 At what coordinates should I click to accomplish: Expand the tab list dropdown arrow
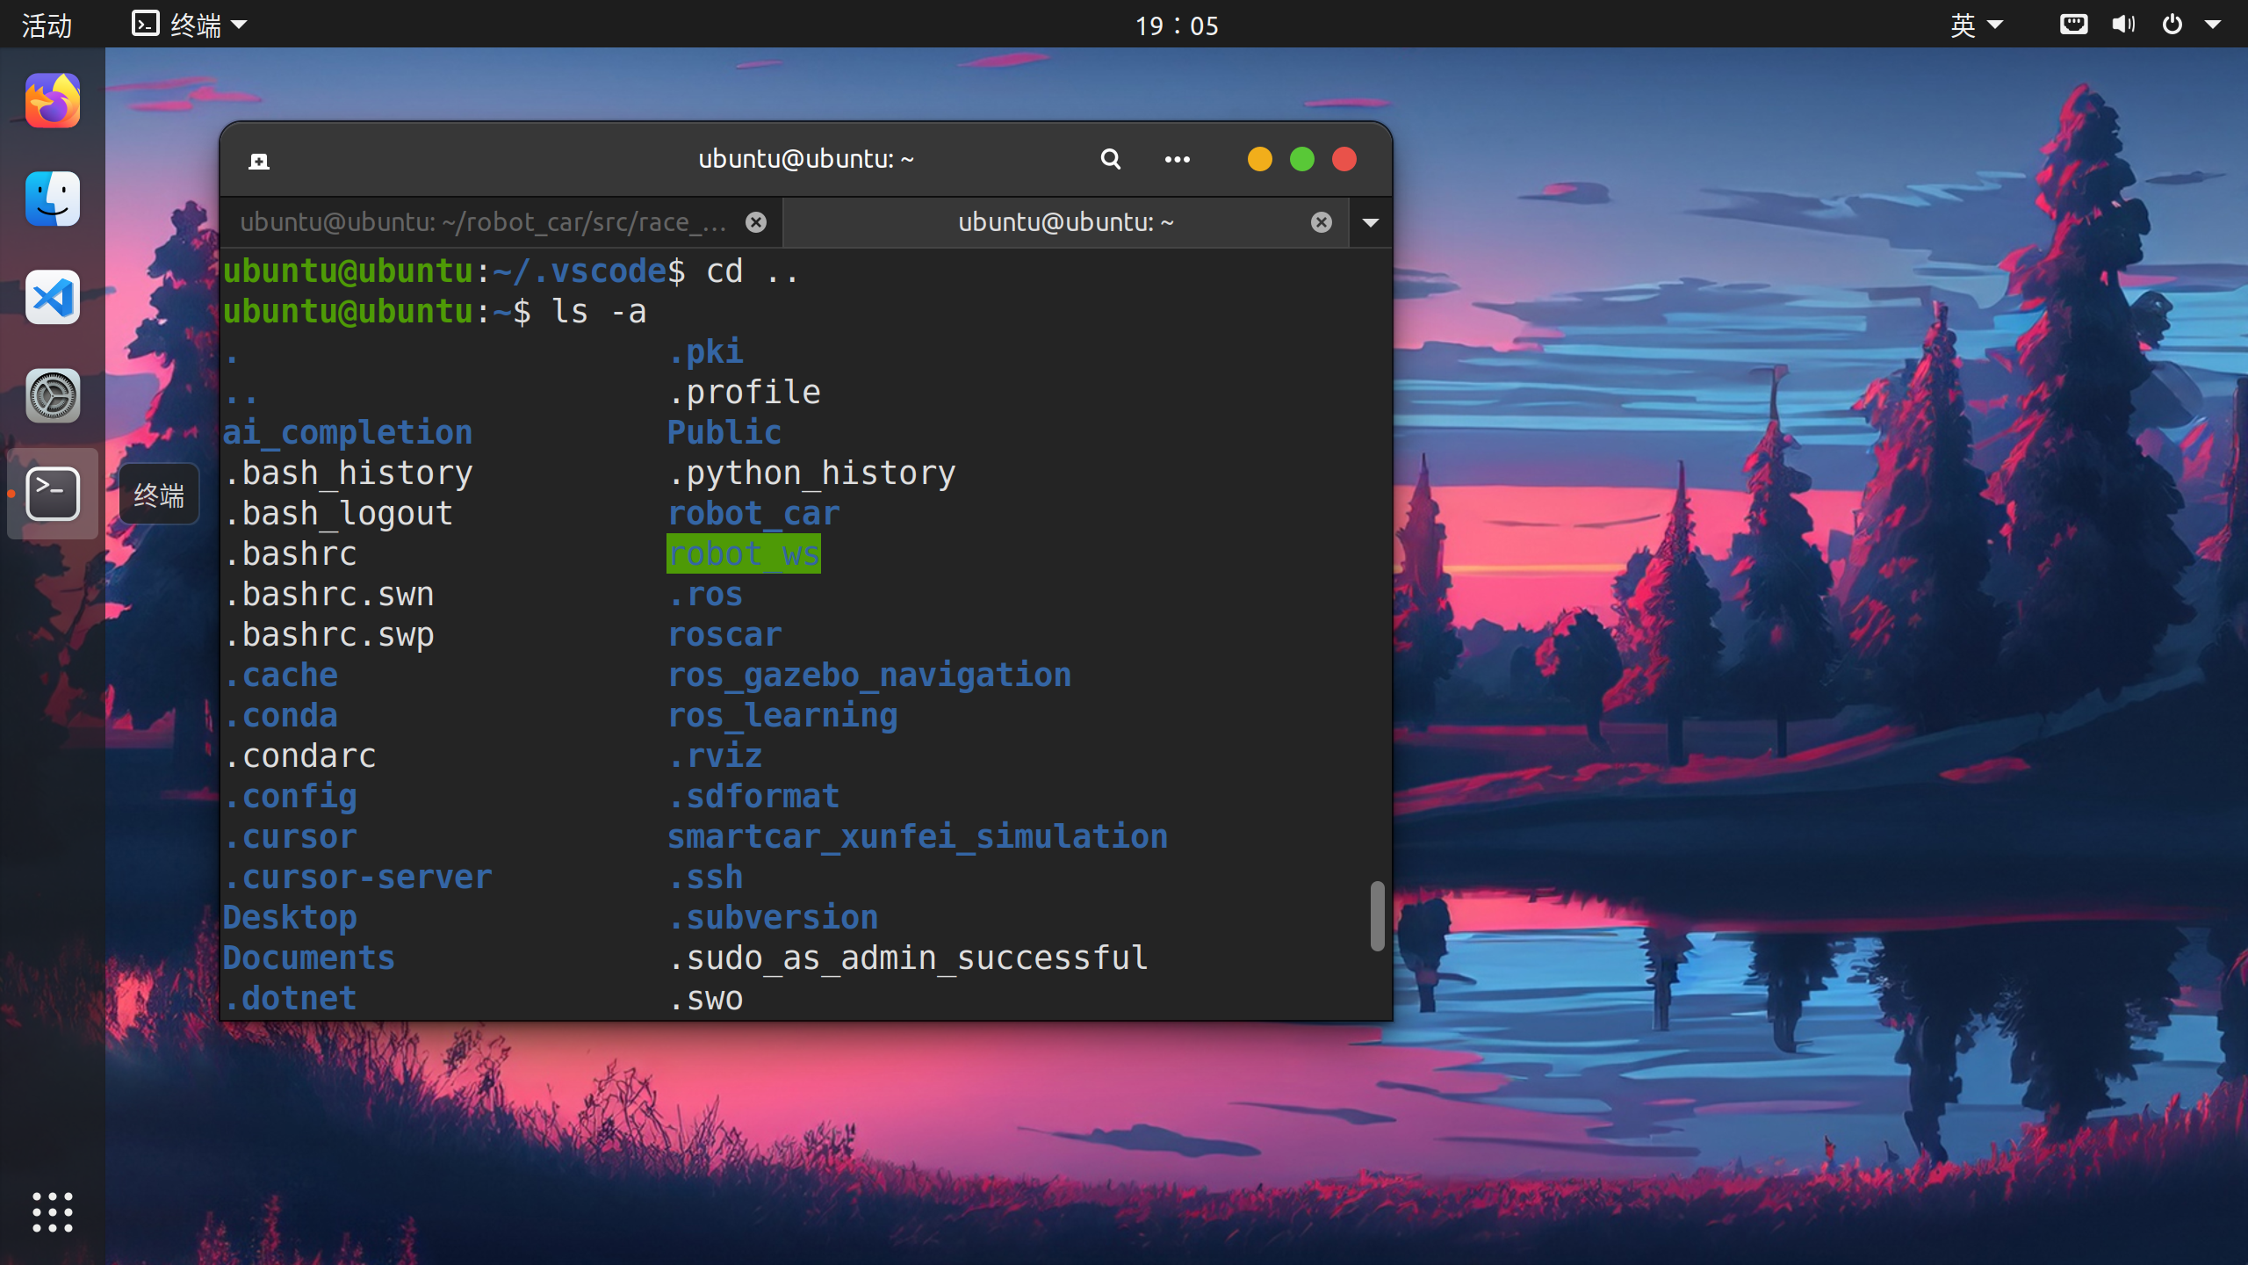(x=1370, y=222)
